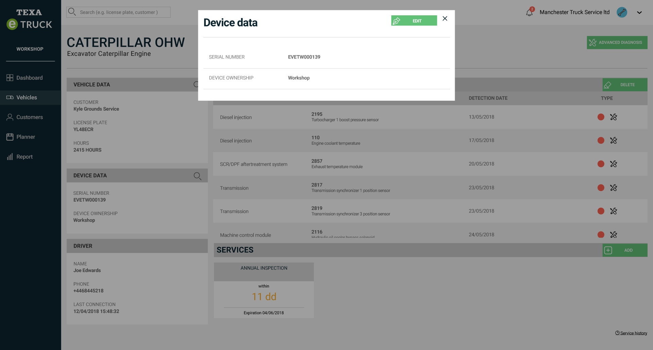Screen dimensions: 653x350
Task: Click red status dot for fault 2857
Action: [601, 164]
